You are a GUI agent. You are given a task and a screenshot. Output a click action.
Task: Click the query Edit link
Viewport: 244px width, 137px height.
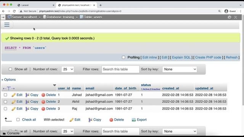164,57
